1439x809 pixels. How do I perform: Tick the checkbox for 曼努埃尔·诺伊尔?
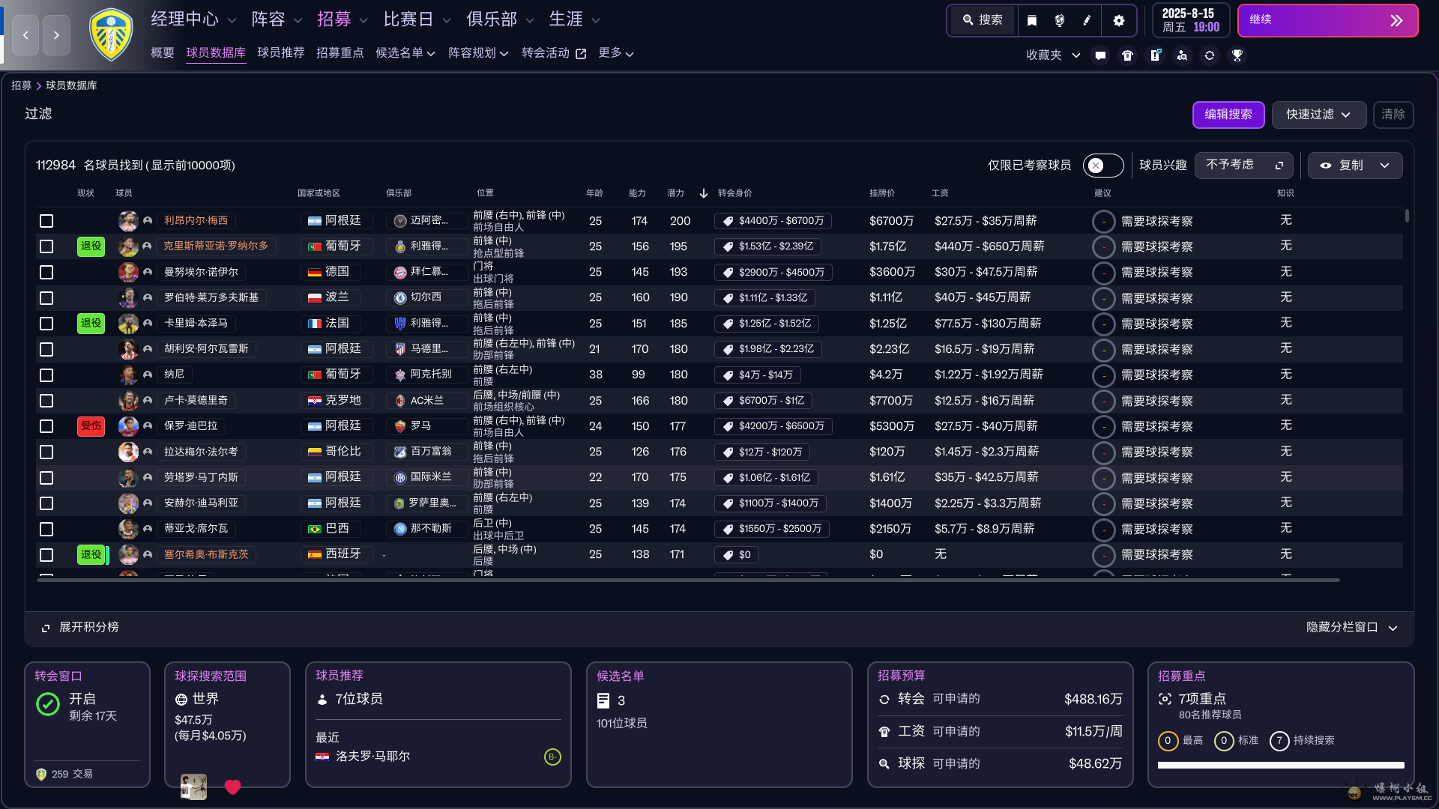(46, 273)
